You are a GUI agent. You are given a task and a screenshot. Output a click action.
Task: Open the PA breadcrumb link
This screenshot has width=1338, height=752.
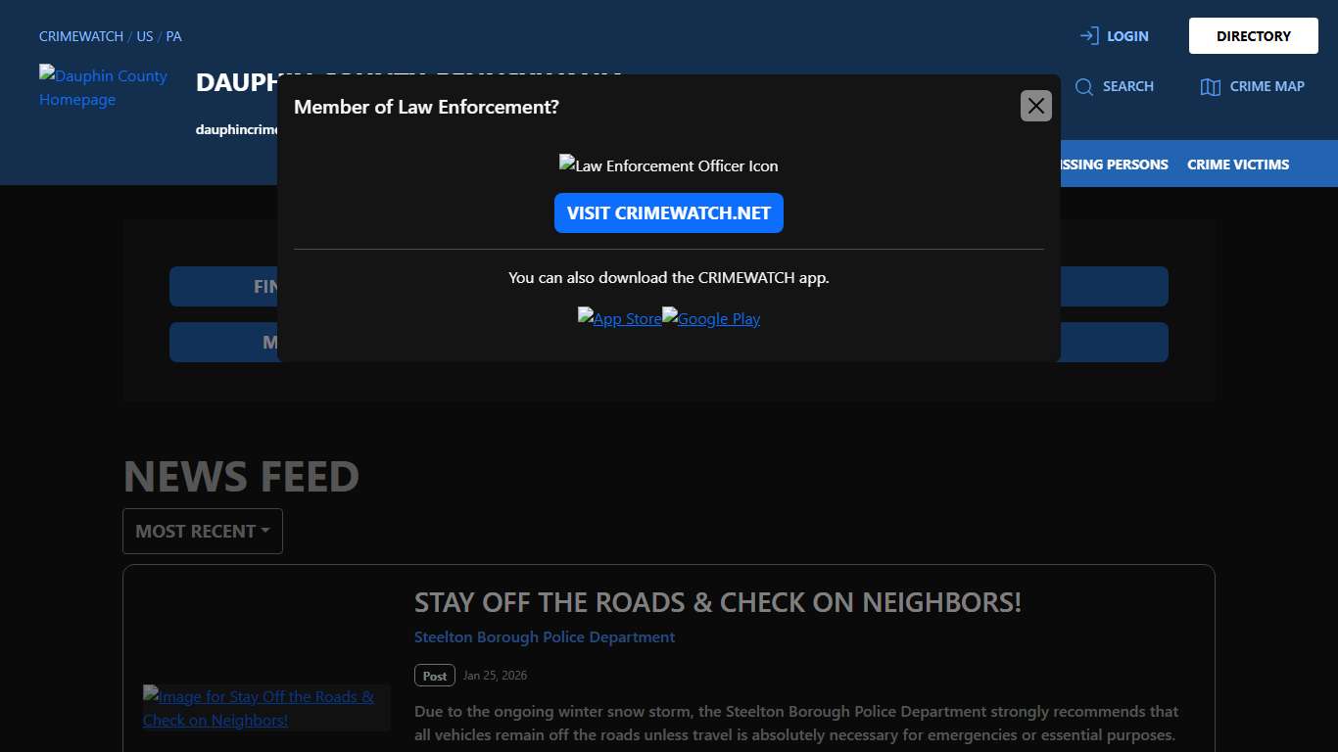(x=173, y=35)
